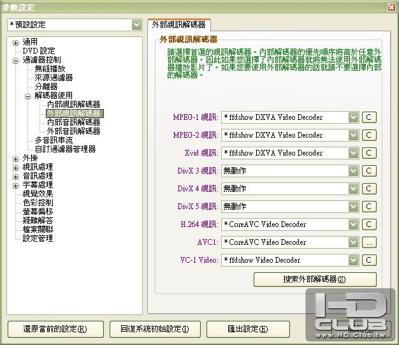The height and width of the screenshot is (345, 399).
Task: Expand the 視訊處理 tree node
Action: click(x=15, y=168)
